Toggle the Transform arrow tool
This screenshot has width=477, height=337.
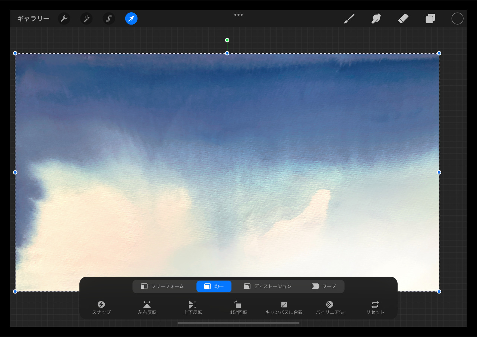(131, 19)
